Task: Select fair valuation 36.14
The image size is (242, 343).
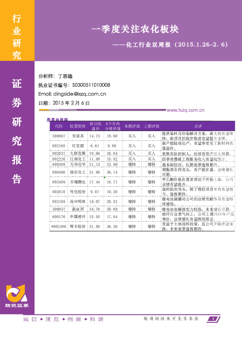Action: click(x=112, y=172)
